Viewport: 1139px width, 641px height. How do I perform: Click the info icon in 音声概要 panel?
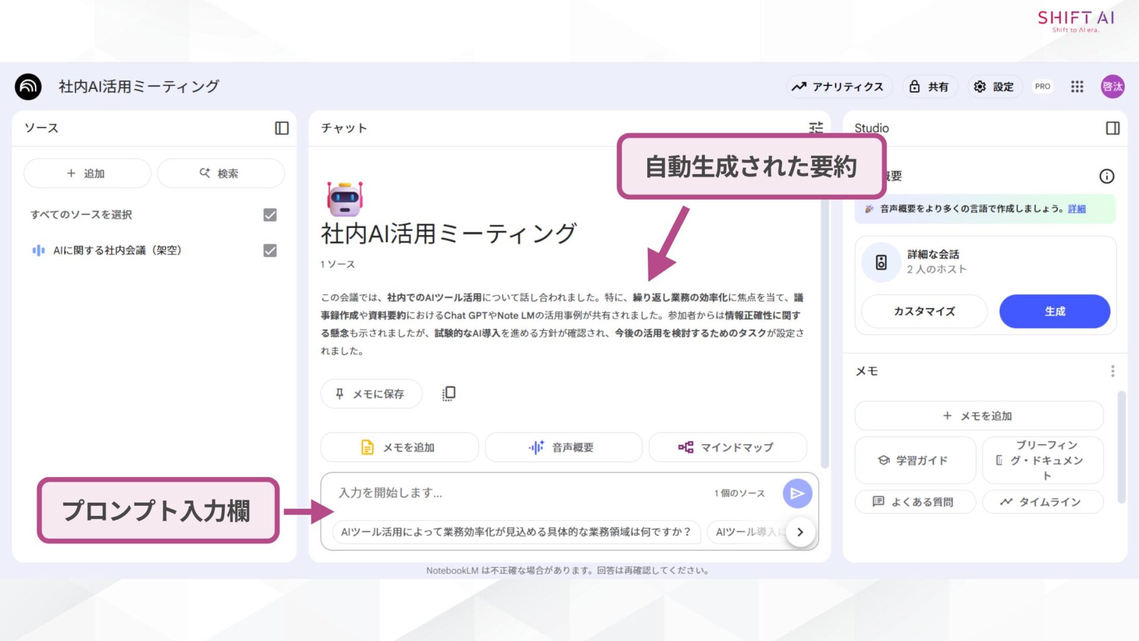pos(1107,176)
